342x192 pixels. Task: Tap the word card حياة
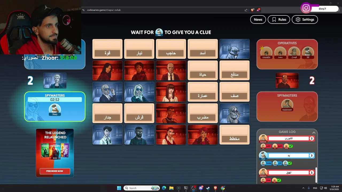tap(203, 70)
